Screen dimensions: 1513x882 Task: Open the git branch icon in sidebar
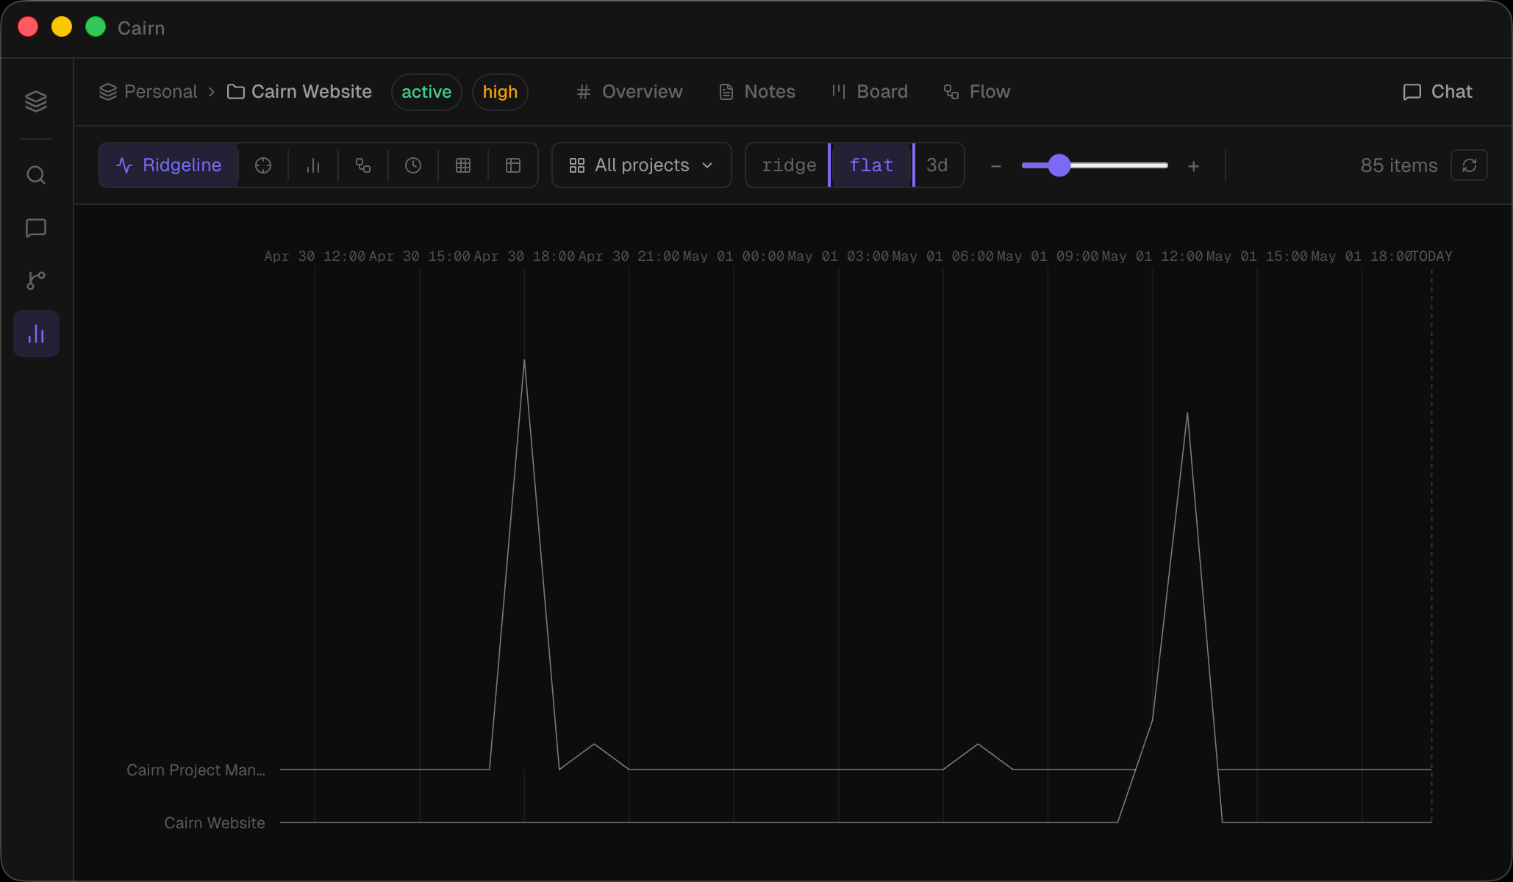pyautogui.click(x=36, y=280)
